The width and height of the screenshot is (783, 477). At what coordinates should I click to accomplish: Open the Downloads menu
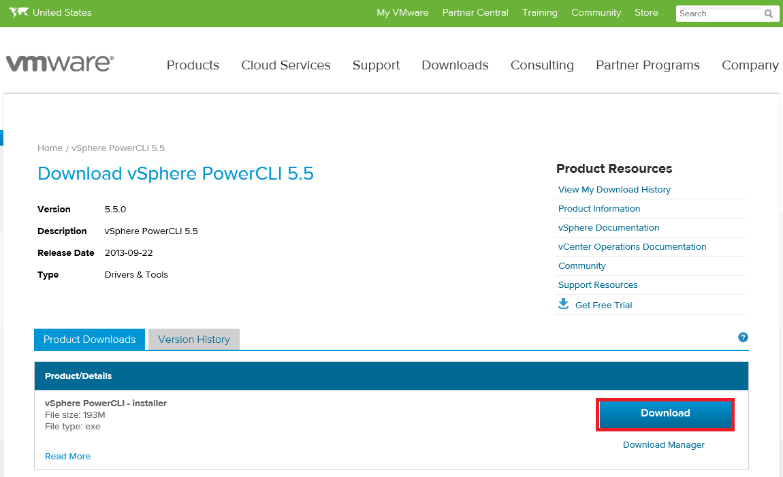455,65
